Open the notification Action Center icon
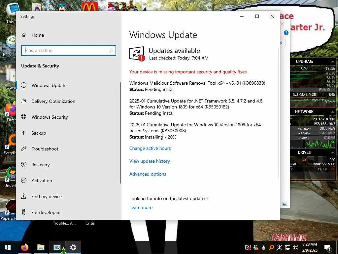338x254 pixels. pos(327,247)
